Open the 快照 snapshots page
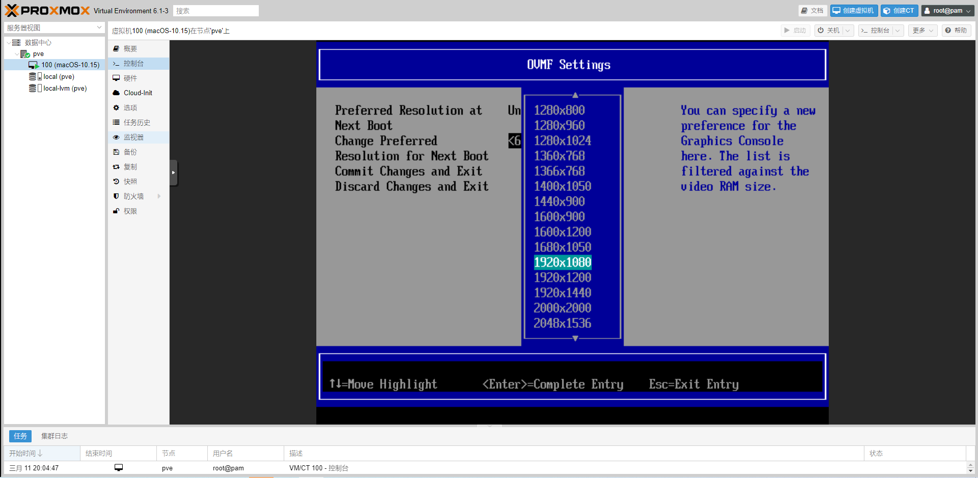Viewport: 978px width, 478px height. [130, 182]
